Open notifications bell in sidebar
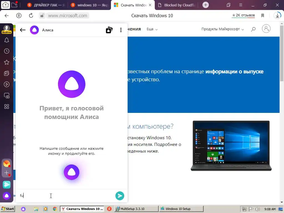This screenshot has height=213, width=284. (7, 40)
